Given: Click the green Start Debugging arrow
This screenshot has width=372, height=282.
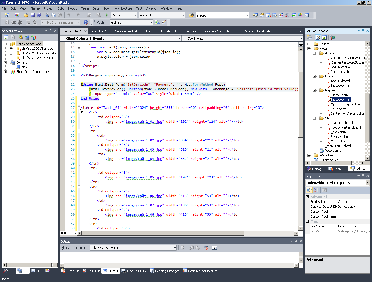Looking at the screenshot, I should pos(107,15).
